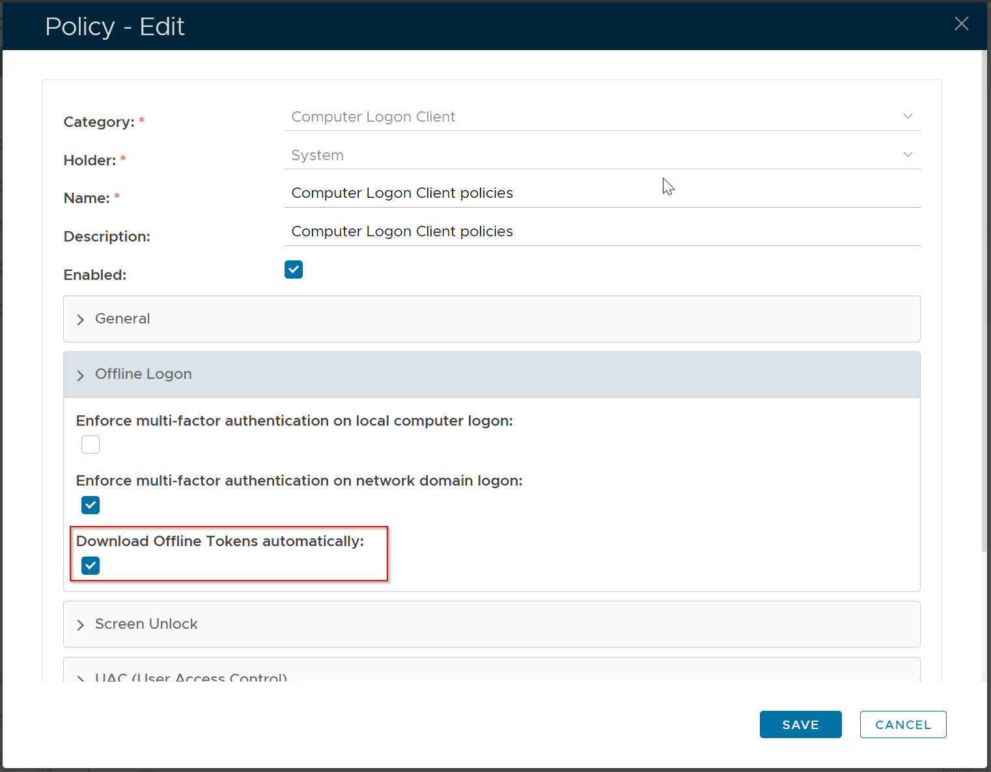Close the Policy Edit dialog with X
This screenshot has height=772, width=991.
pyautogui.click(x=961, y=24)
